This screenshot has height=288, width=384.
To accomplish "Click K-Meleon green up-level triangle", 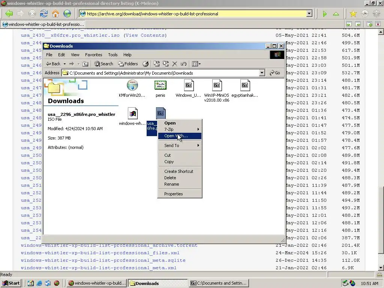I will pos(336,14).
